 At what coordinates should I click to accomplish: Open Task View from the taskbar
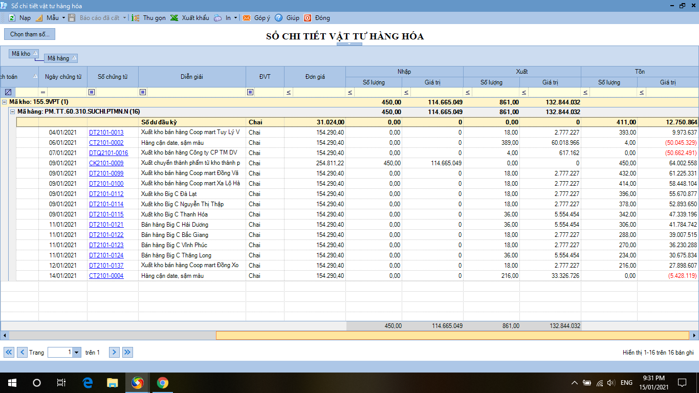[61, 383]
